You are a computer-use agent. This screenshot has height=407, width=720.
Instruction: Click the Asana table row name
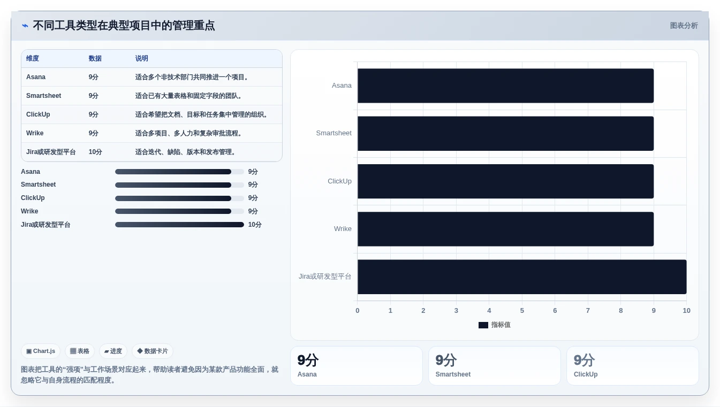tap(36, 77)
